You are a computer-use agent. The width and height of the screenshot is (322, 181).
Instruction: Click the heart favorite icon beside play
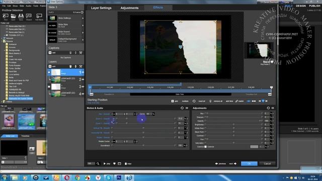[114, 163]
